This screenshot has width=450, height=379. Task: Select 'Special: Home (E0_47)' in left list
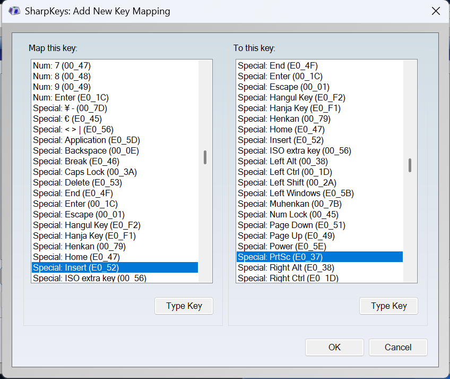tap(115, 257)
